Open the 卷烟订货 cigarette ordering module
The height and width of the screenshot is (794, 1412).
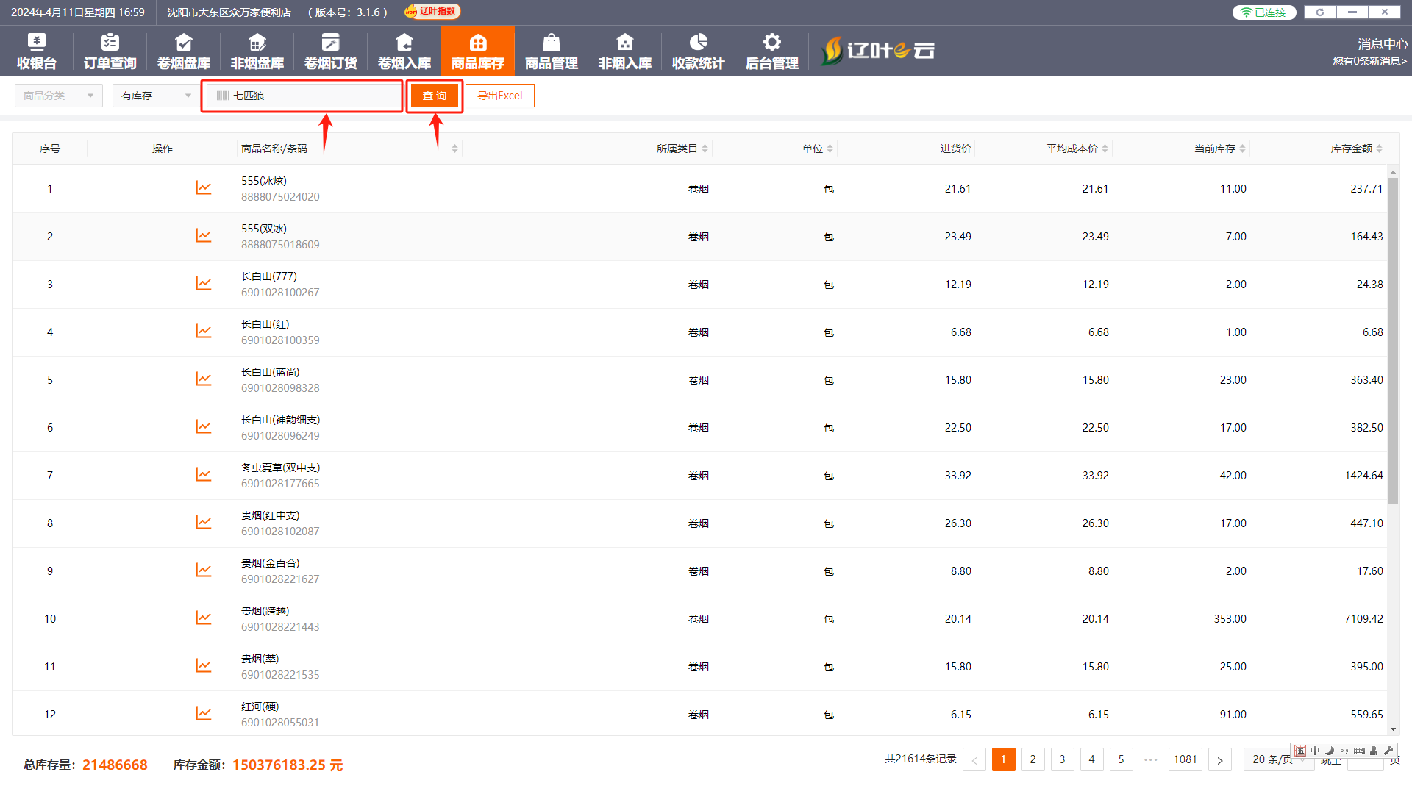331,51
